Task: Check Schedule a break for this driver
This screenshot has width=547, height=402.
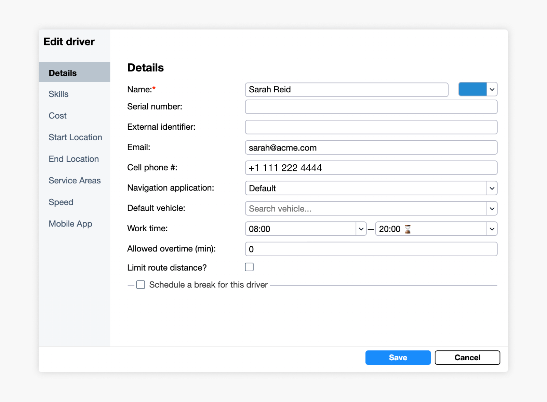Action: (x=141, y=285)
